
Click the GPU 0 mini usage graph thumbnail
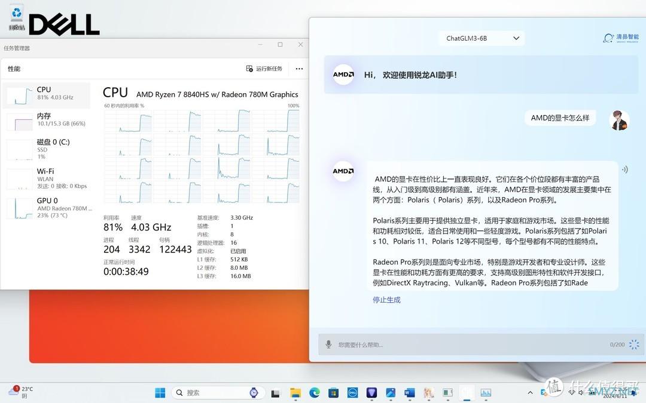coord(19,208)
